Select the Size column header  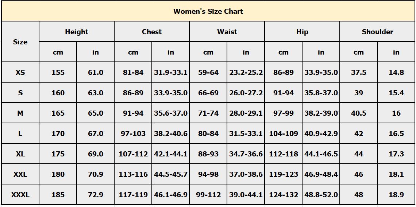[x=20, y=42]
